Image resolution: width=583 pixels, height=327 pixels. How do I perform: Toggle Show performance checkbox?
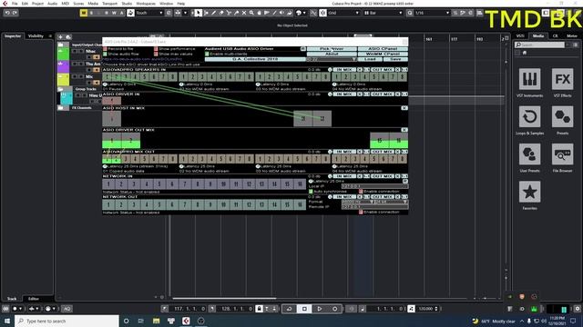pos(156,49)
